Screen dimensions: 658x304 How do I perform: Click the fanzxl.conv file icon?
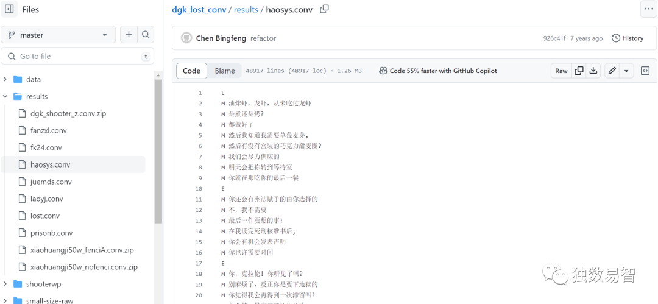tap(23, 130)
